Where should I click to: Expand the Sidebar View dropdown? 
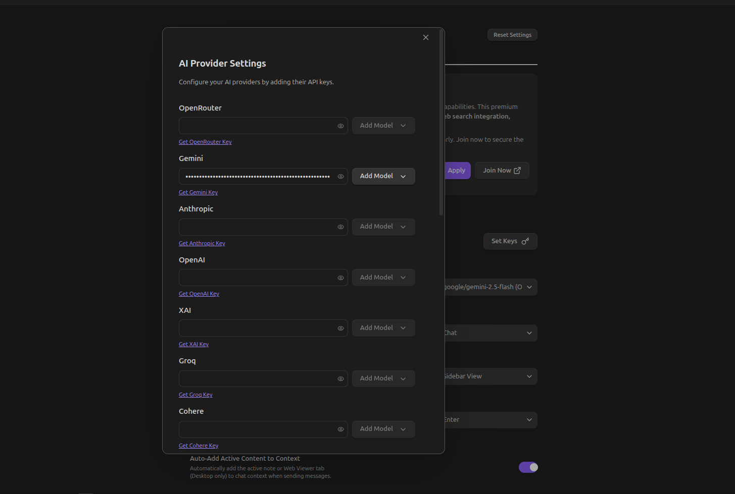[x=491, y=376]
